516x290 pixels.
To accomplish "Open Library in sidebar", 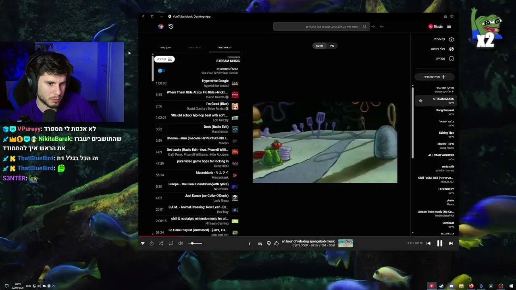I will coord(445,58).
